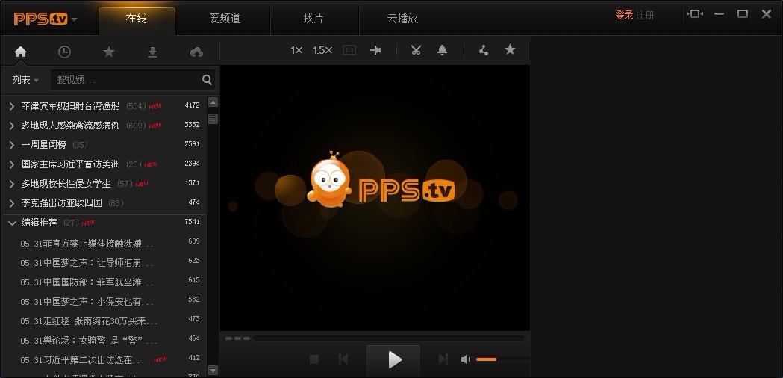Open the 列表 dropdown

25,80
